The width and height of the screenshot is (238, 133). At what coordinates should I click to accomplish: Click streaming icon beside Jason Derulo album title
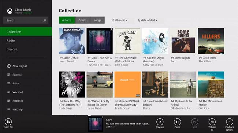point(61,58)
